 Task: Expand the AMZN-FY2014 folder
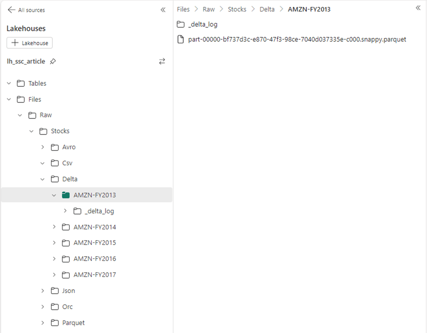(54, 227)
